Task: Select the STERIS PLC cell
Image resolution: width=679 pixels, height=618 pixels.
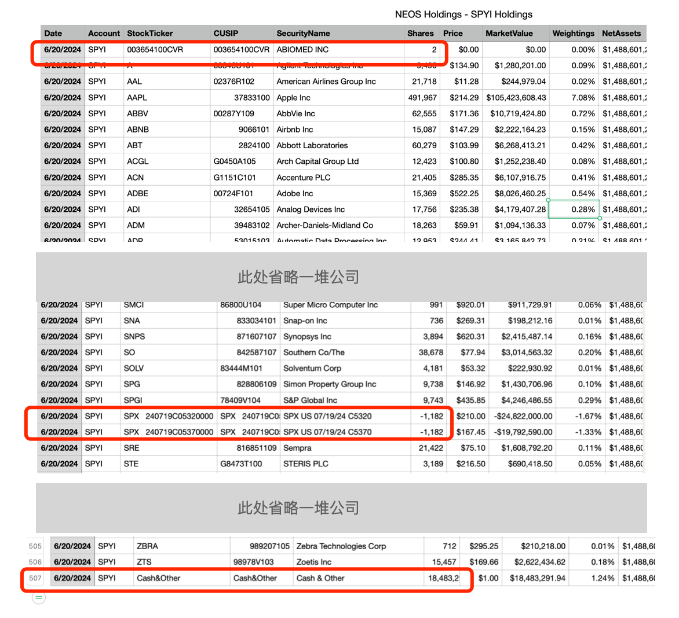Action: point(345,464)
